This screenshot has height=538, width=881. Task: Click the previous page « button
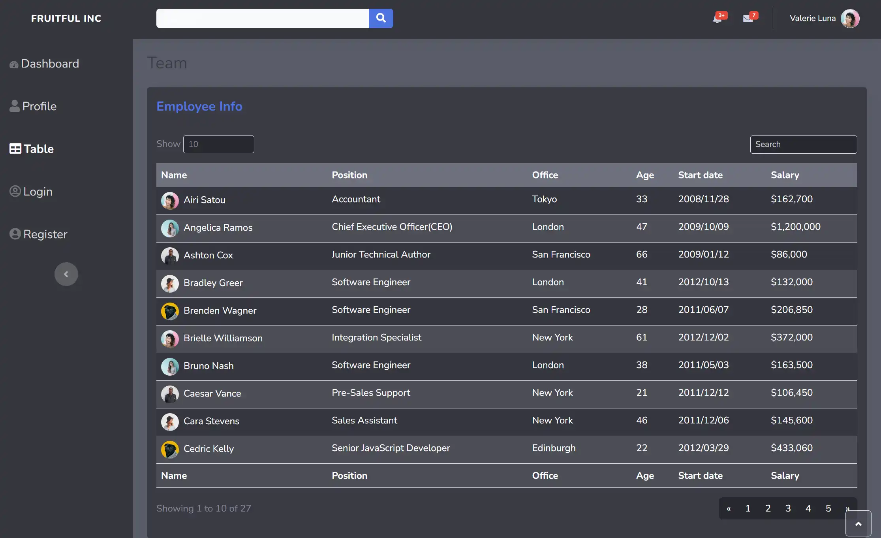(x=729, y=508)
